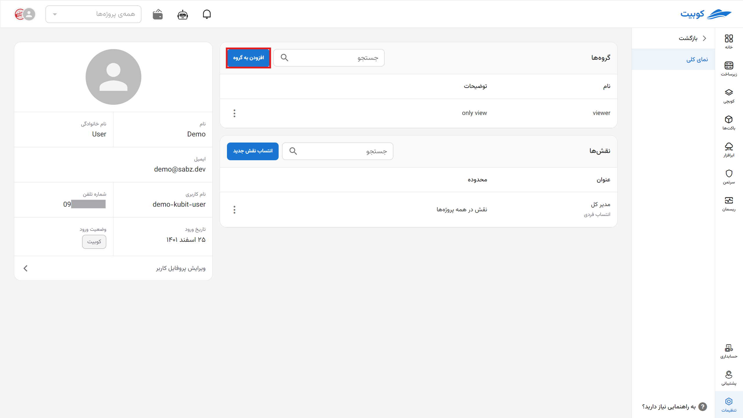The image size is (743, 418).
Task: Click the roles search magnifier icon
Action: (x=293, y=151)
